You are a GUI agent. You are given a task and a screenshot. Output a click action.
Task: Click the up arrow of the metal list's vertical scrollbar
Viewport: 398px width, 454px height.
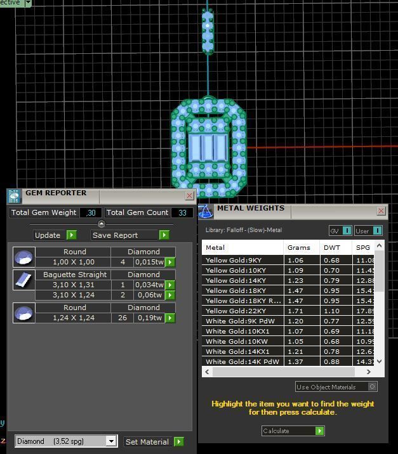point(379,246)
